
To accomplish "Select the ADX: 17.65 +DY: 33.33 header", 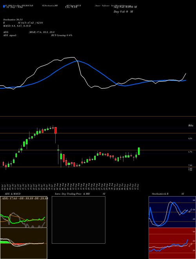I will click(25, 199).
